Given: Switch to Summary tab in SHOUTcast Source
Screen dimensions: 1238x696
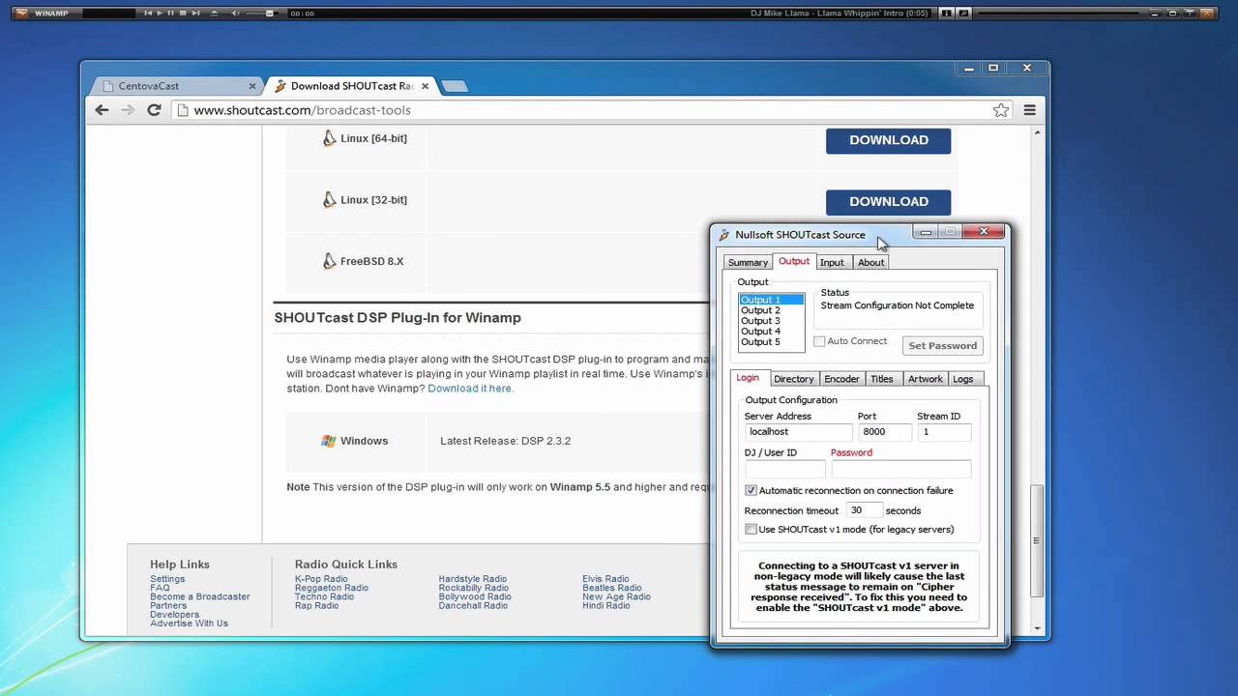Looking at the screenshot, I should coord(748,263).
